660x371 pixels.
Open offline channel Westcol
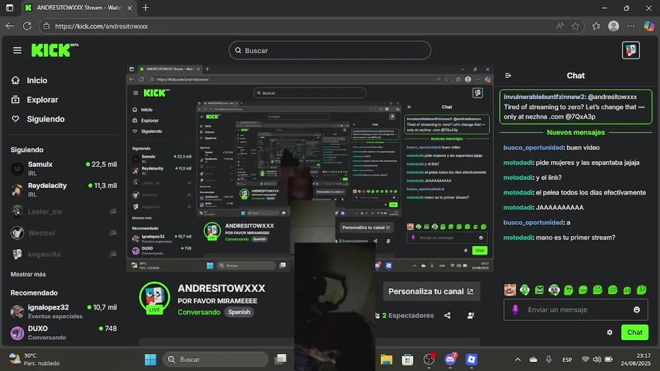(x=64, y=233)
